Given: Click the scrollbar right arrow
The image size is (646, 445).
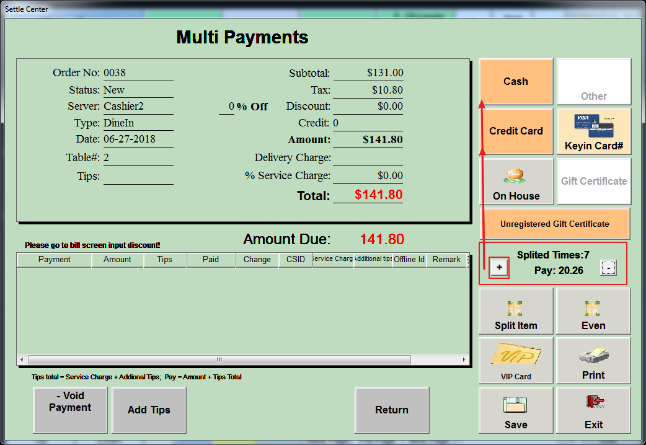Looking at the screenshot, I should click(x=464, y=359).
